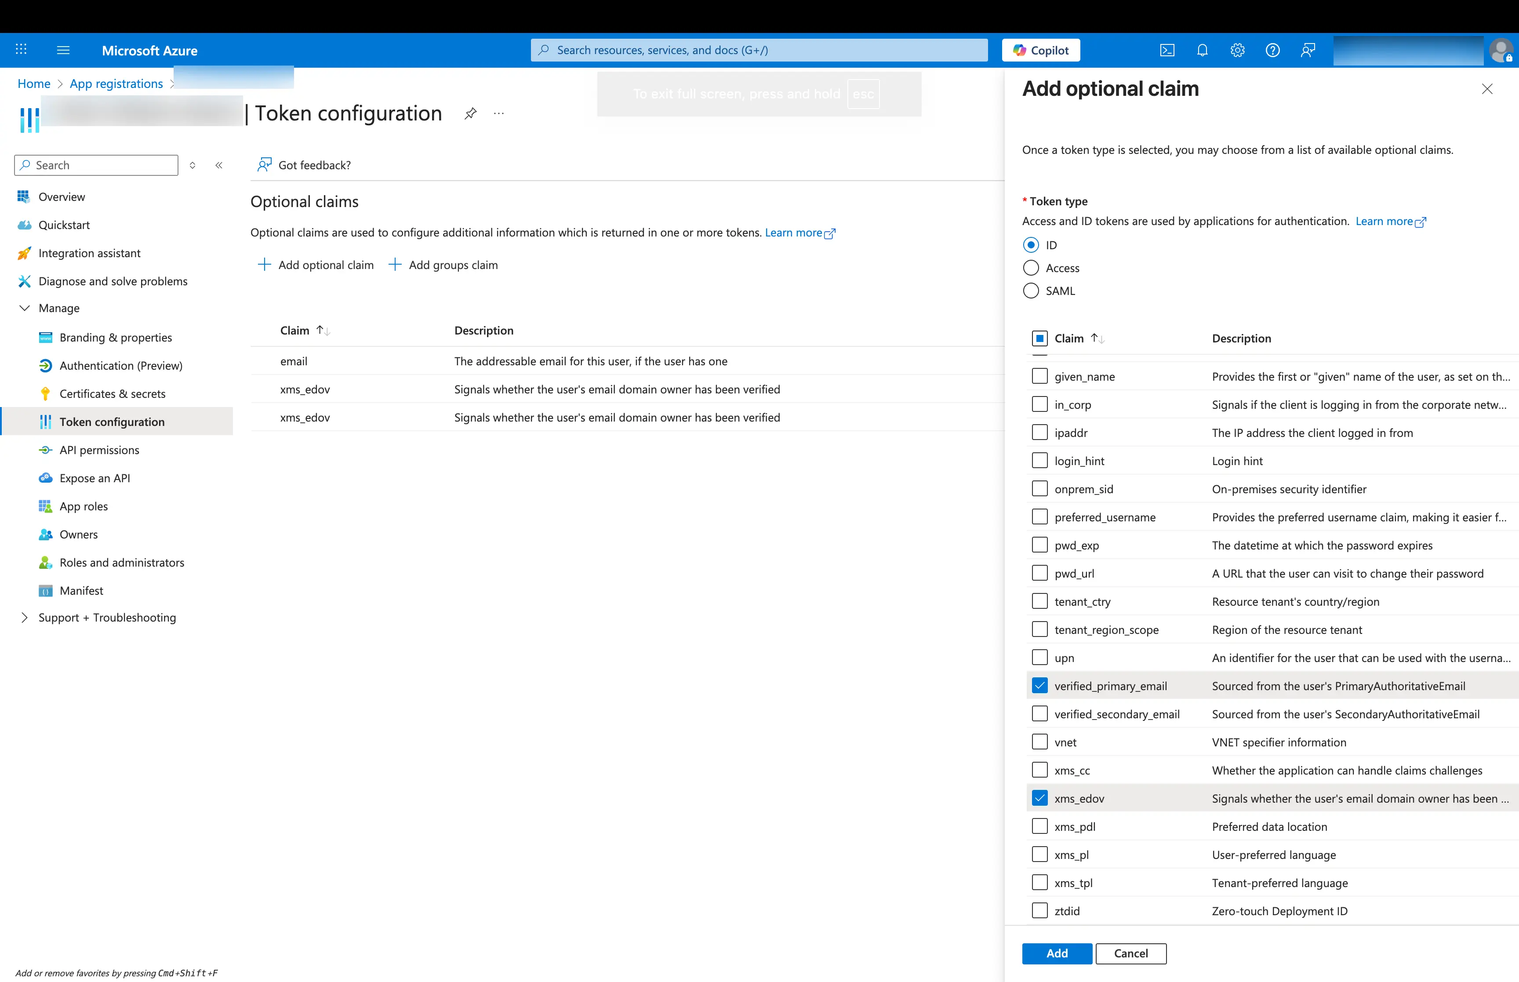Click the Authentication (Preview) icon
1519x982 pixels.
coord(45,365)
